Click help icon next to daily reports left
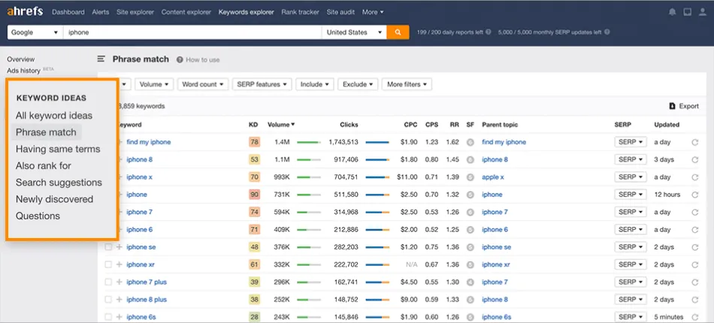The image size is (714, 323). tap(489, 32)
